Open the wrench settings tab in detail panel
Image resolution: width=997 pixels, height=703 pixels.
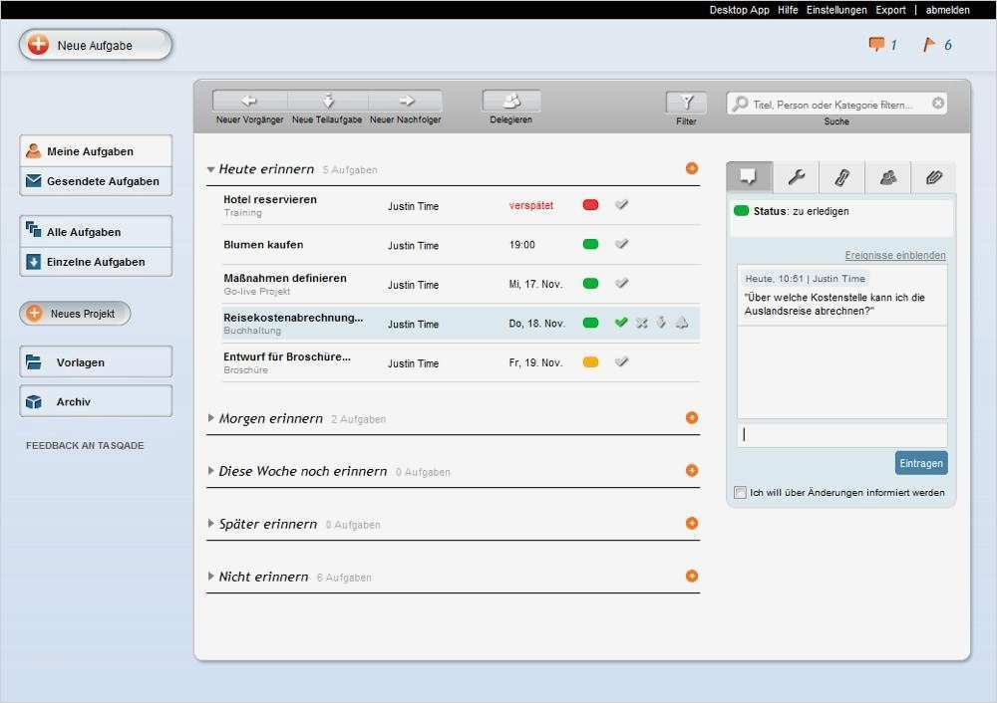pos(798,177)
